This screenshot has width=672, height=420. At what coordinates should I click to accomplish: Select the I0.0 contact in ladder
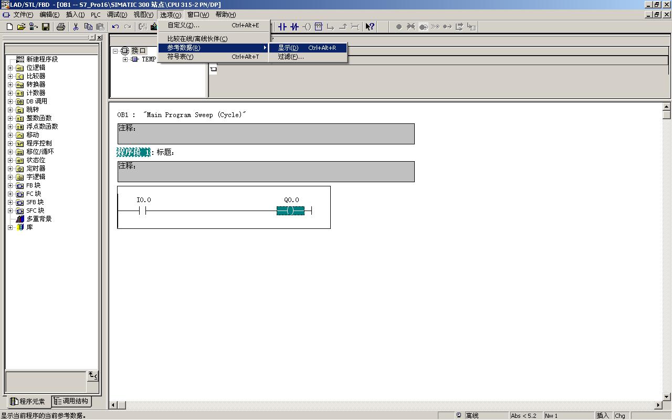click(142, 211)
